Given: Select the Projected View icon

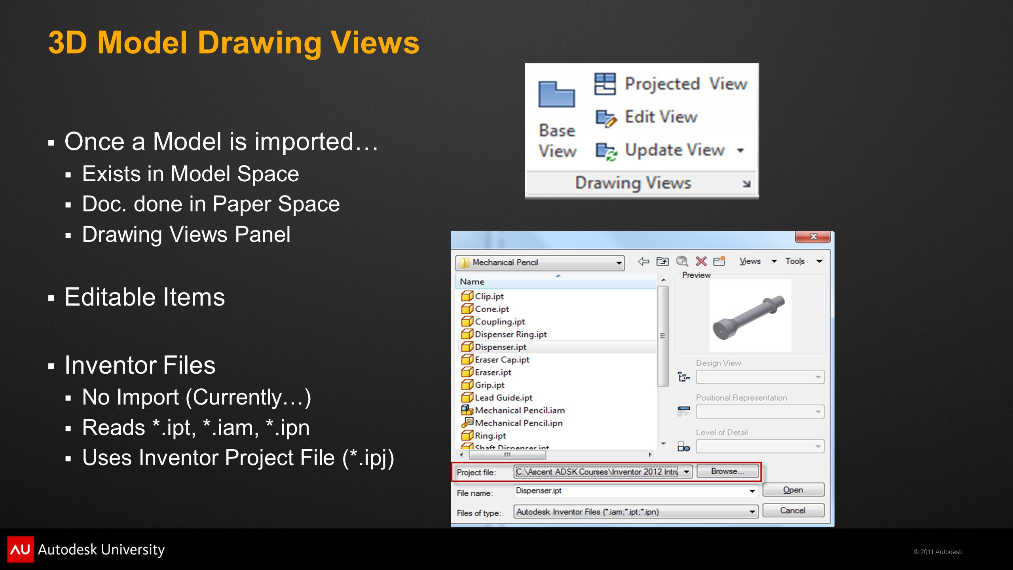Looking at the screenshot, I should tap(605, 84).
